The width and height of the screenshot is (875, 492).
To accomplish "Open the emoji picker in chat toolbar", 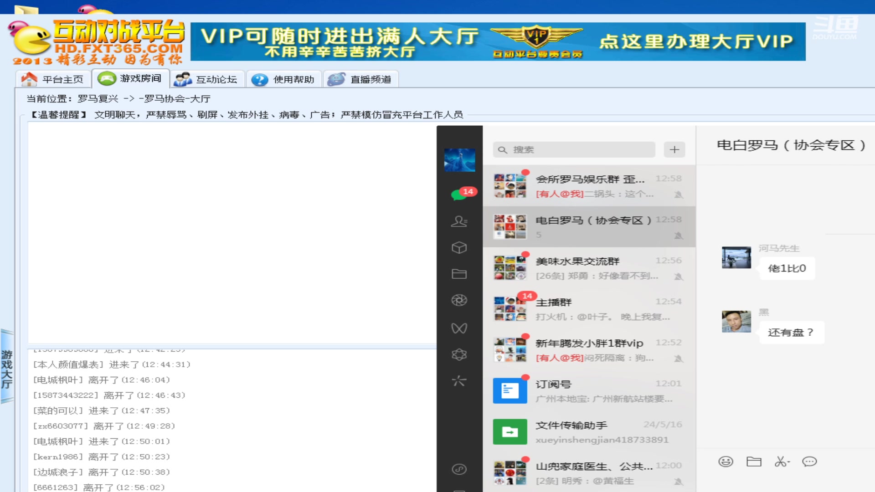I will click(726, 461).
